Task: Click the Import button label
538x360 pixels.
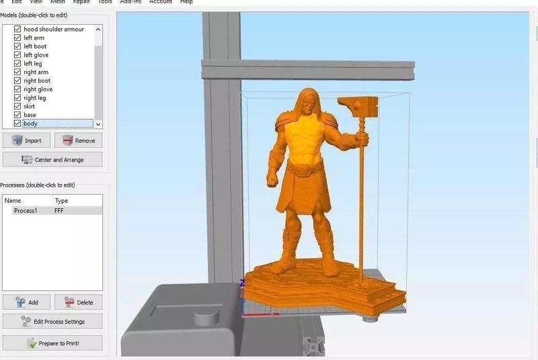Action: tap(33, 140)
